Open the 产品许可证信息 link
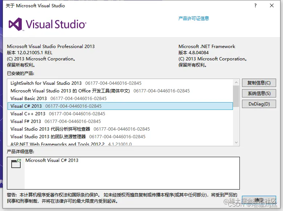 (x=194, y=18)
